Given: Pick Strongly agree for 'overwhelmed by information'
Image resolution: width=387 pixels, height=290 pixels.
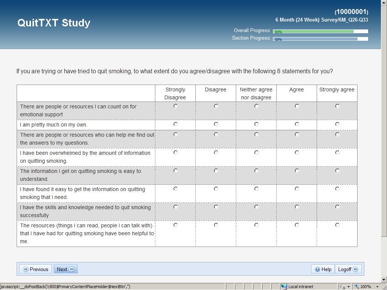Looking at the screenshot, I should 337,153.
